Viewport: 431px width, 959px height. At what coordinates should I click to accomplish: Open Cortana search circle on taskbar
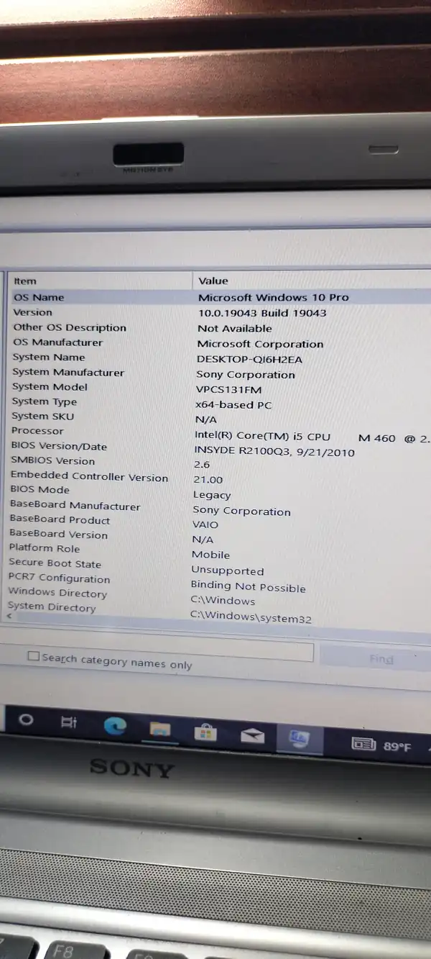(26, 720)
